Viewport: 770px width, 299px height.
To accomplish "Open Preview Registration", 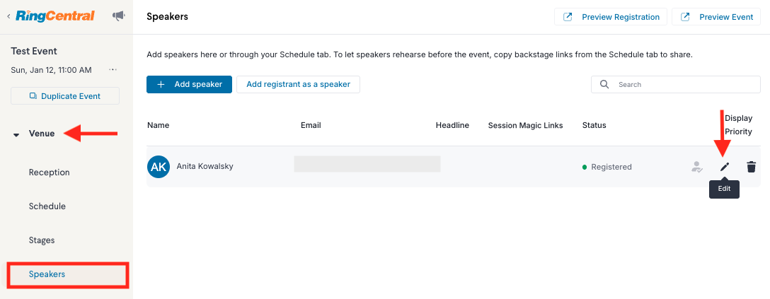I will pyautogui.click(x=610, y=17).
